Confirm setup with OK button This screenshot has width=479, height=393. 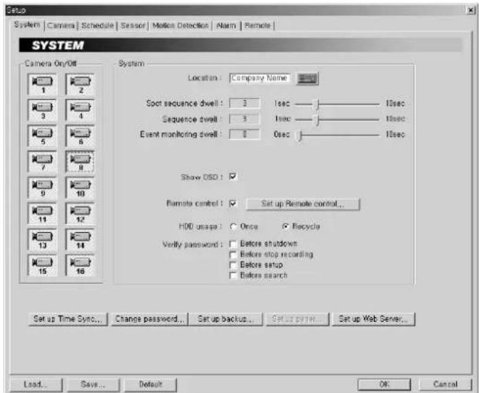click(x=384, y=384)
